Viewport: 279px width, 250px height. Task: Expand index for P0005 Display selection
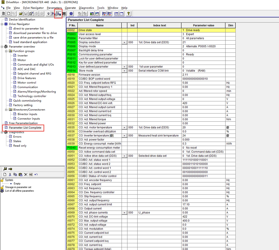124,42
